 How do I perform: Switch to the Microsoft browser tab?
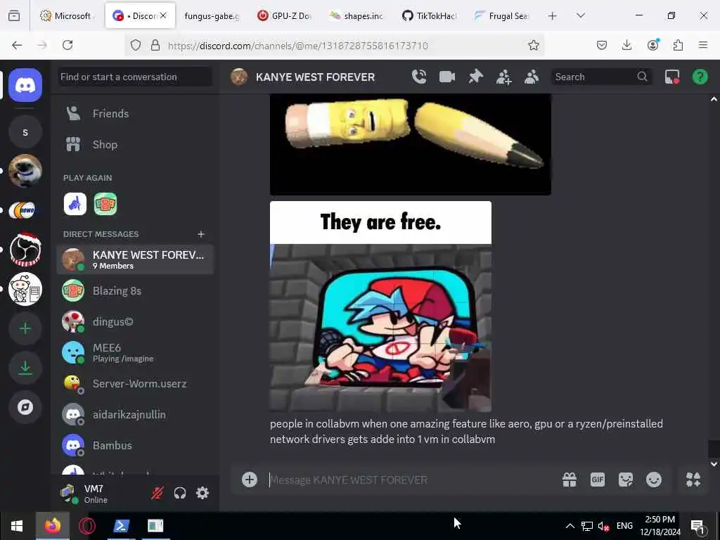(67, 16)
